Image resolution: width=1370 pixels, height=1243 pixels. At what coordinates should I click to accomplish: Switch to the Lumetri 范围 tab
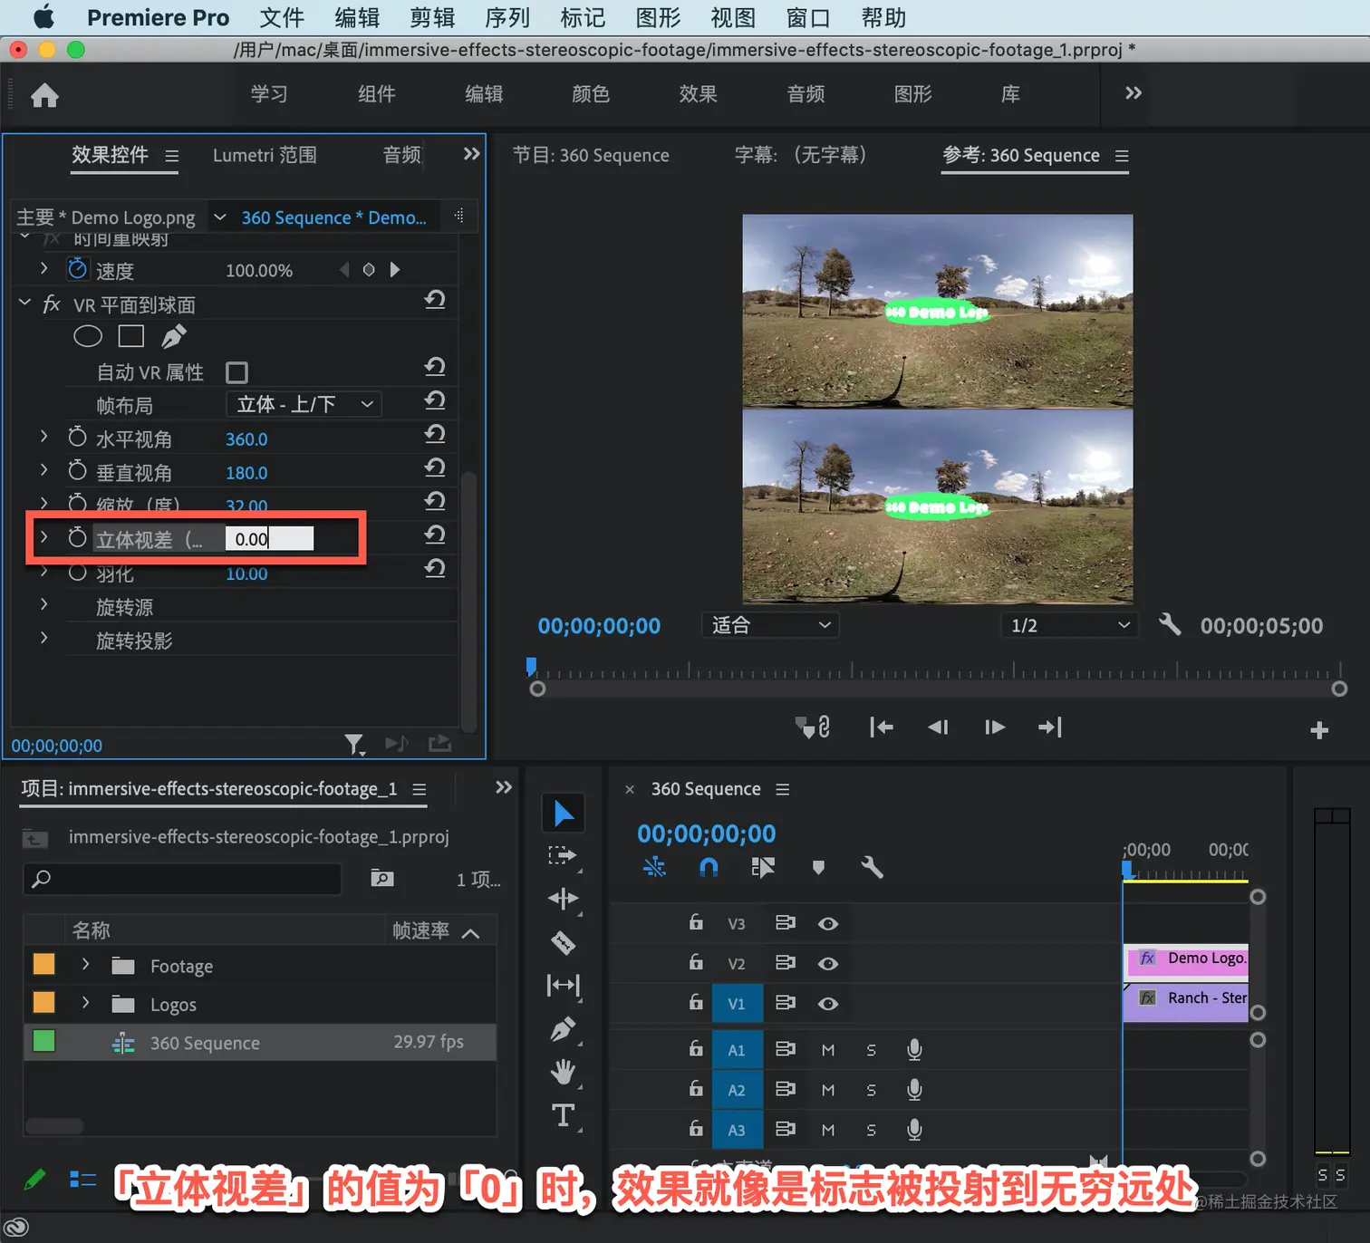click(x=265, y=155)
